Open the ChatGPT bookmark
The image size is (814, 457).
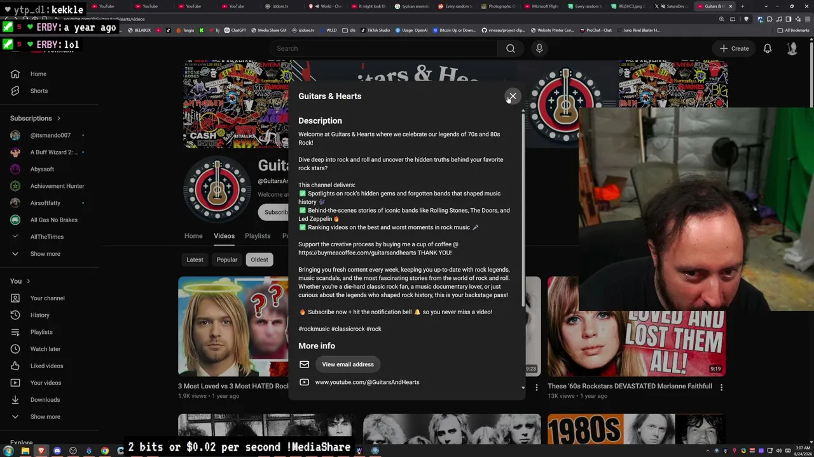coord(235,30)
